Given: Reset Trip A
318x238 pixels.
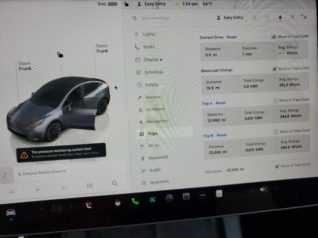Looking at the screenshot, I should [x=221, y=103].
